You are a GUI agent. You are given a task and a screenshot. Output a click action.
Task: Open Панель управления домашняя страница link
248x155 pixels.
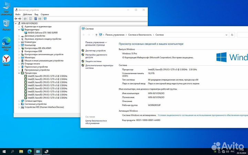click(x=96, y=44)
